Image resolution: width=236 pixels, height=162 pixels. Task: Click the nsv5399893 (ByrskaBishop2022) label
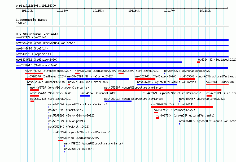tap(71, 115)
